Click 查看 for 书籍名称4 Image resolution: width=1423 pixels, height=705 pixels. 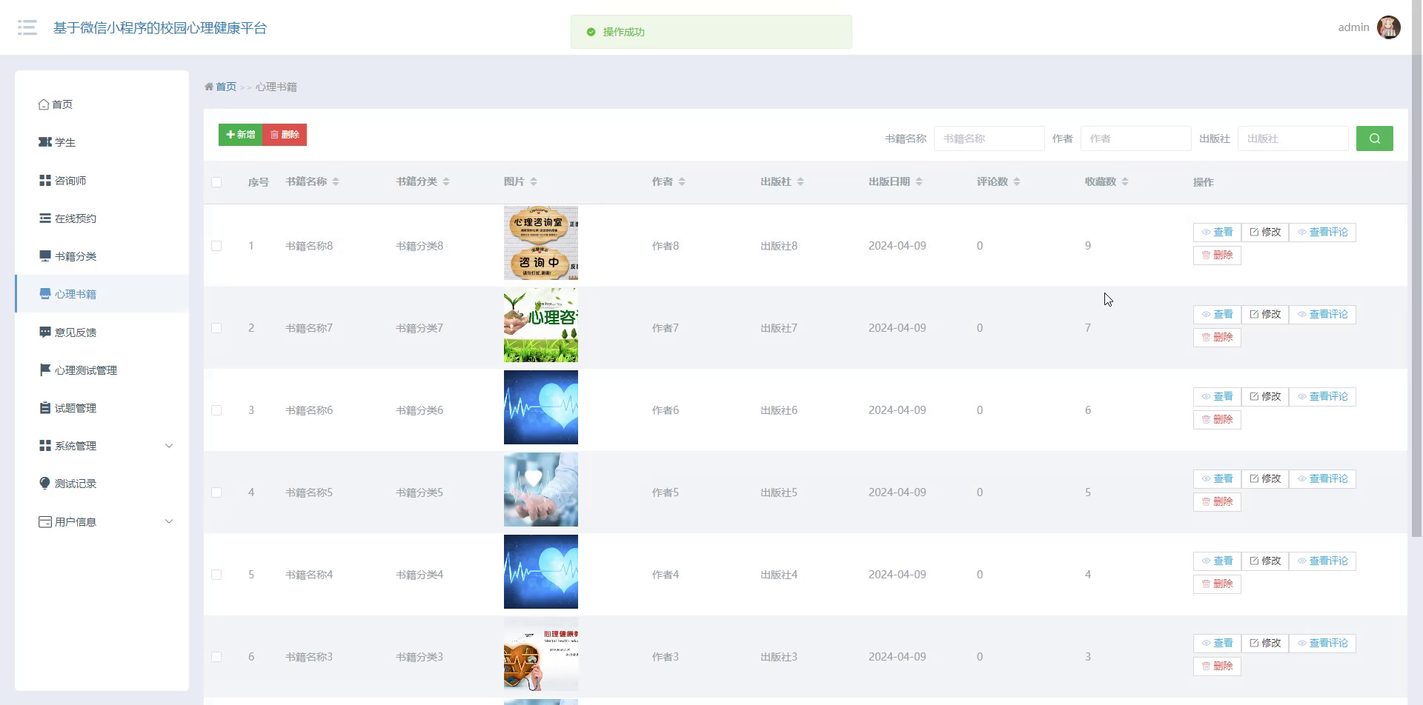1217,561
